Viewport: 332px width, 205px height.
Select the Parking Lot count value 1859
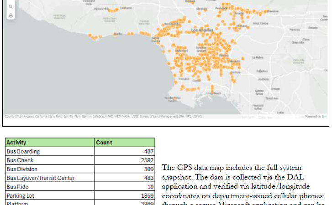[146, 196]
